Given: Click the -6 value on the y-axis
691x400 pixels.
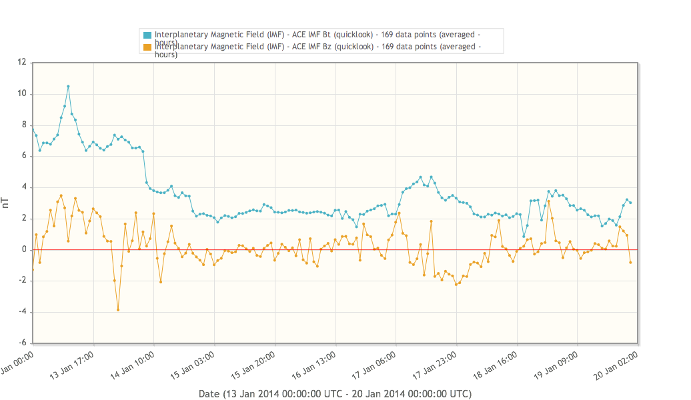Looking at the screenshot, I should tap(22, 343).
